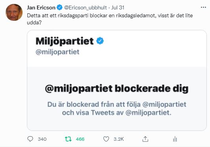This screenshot has height=147, width=210.
Task: Open the three-dot more options menu
Action: pos(203,7)
